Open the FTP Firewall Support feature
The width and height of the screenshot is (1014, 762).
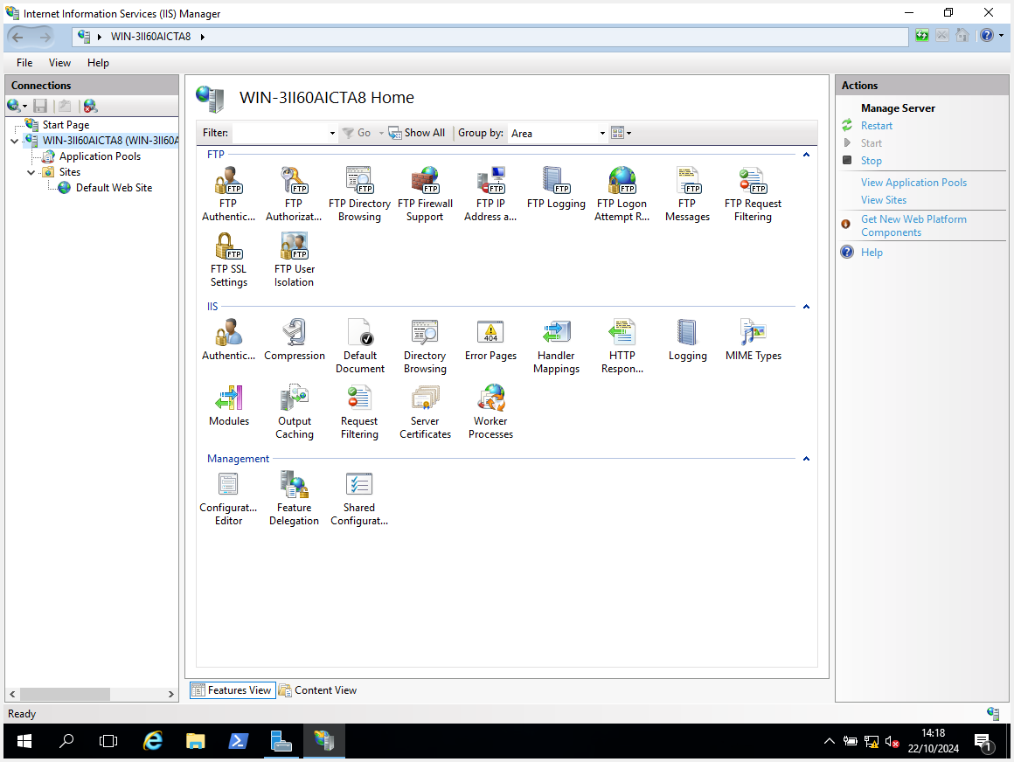point(425,194)
